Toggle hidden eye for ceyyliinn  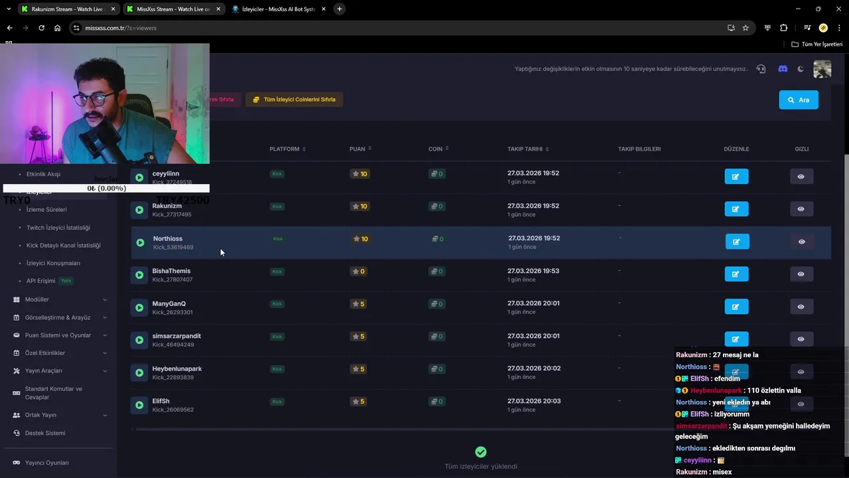click(801, 177)
